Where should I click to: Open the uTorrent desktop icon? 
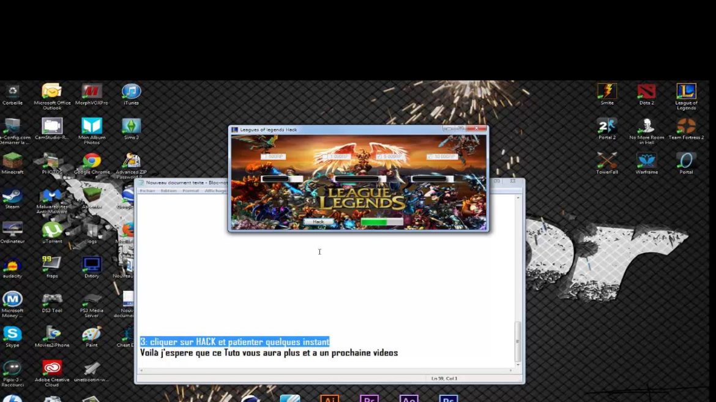pyautogui.click(x=52, y=230)
